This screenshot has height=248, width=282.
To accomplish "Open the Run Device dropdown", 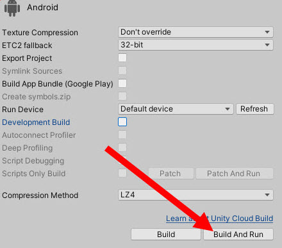I will point(176,109).
